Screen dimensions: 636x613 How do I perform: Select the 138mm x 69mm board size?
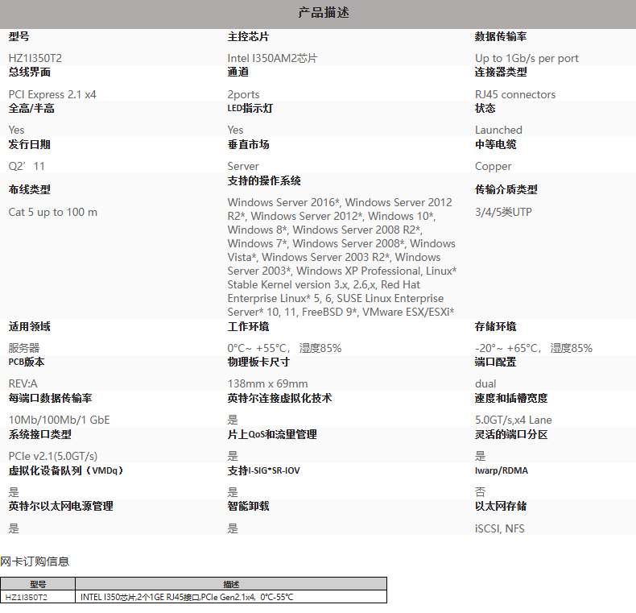[x=267, y=383]
